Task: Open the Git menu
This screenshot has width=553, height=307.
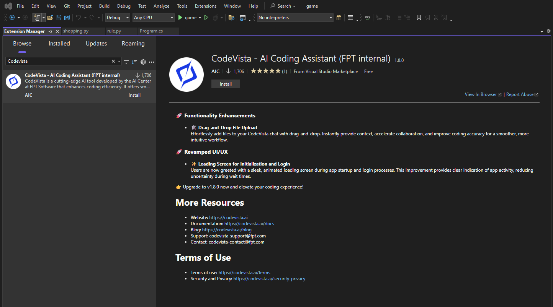Action: tap(67, 6)
